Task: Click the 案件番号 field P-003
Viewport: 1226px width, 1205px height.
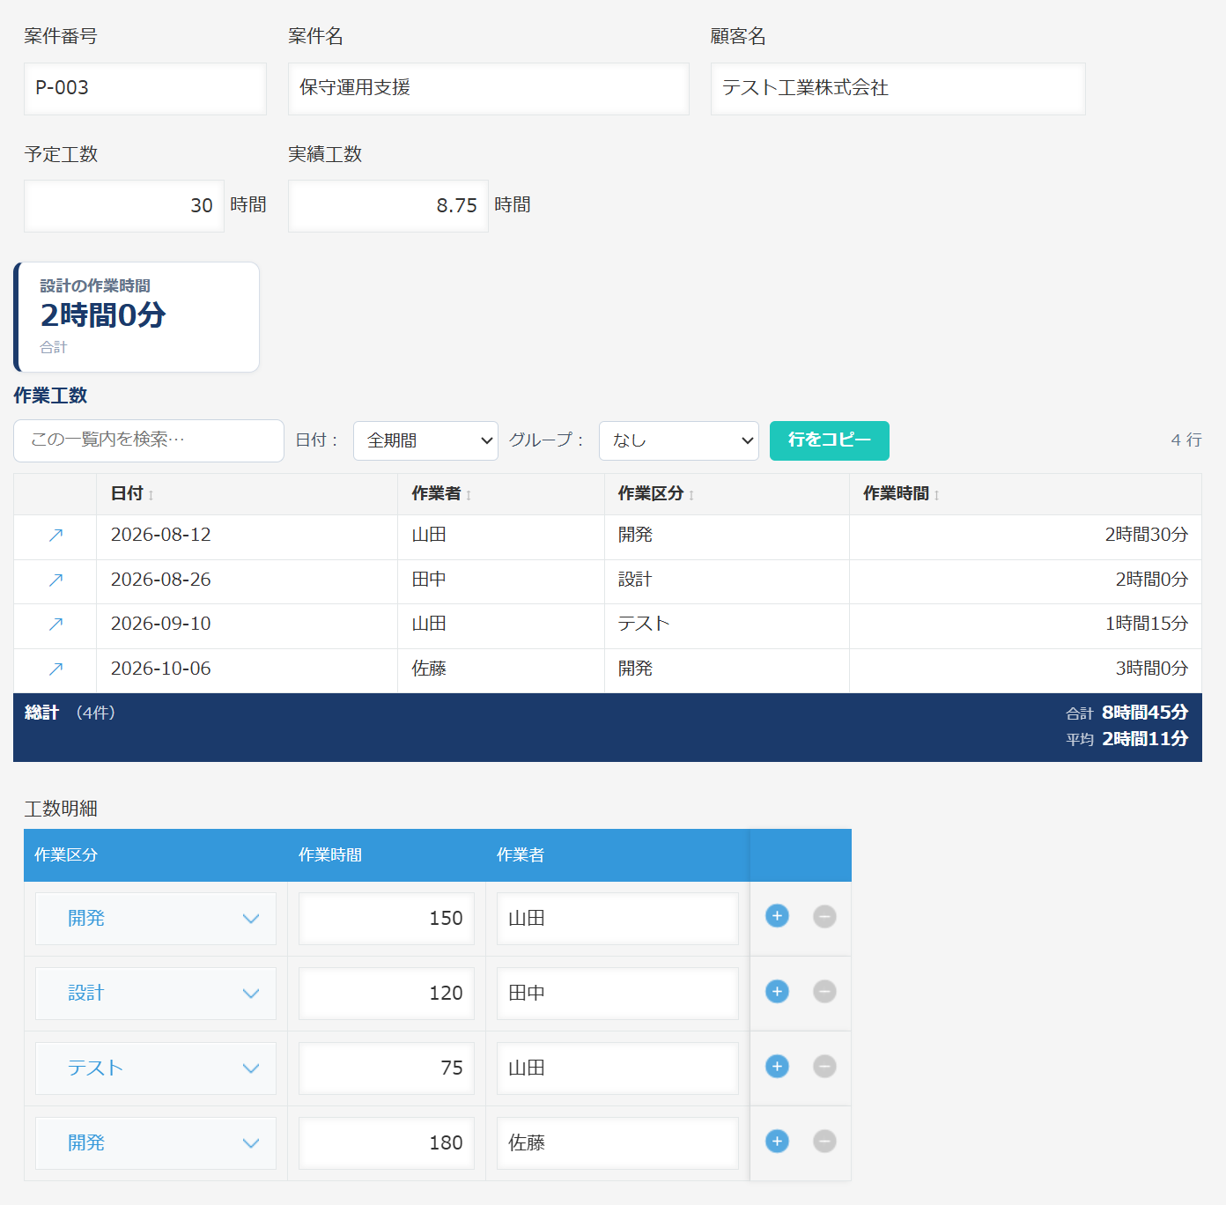Action: [145, 88]
